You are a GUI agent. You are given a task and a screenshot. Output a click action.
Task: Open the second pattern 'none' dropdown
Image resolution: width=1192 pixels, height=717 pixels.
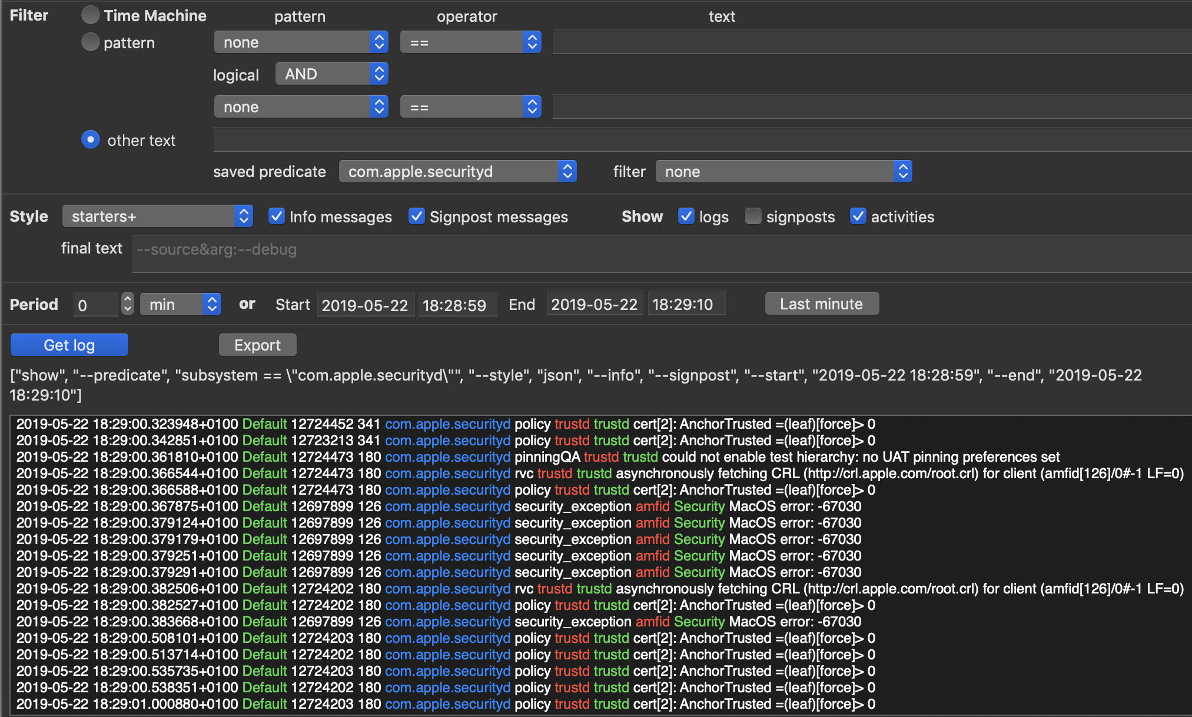tap(301, 107)
